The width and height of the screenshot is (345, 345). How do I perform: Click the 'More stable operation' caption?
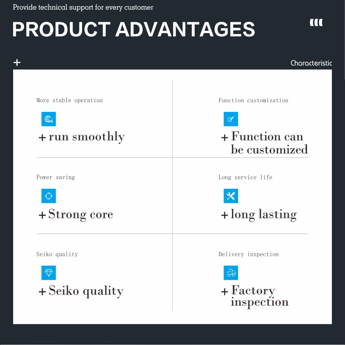pos(69,100)
